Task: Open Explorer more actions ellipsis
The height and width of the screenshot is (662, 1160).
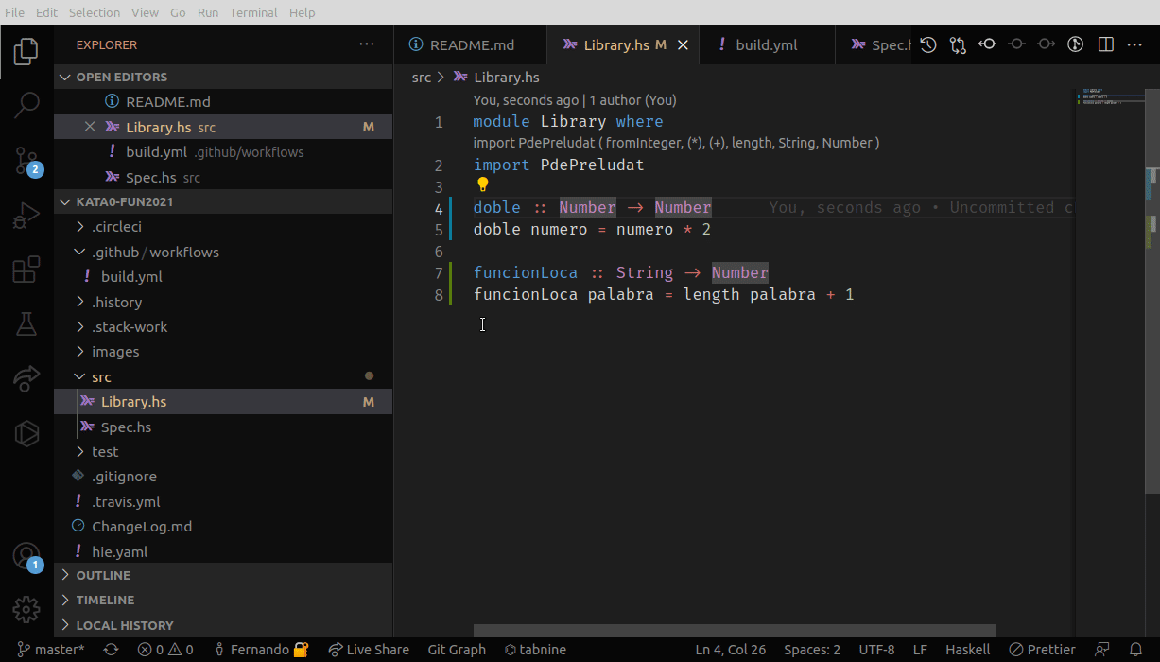Action: tap(367, 44)
